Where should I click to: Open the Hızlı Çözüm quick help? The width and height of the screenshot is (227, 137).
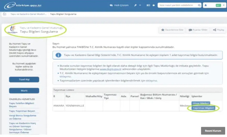119,5
